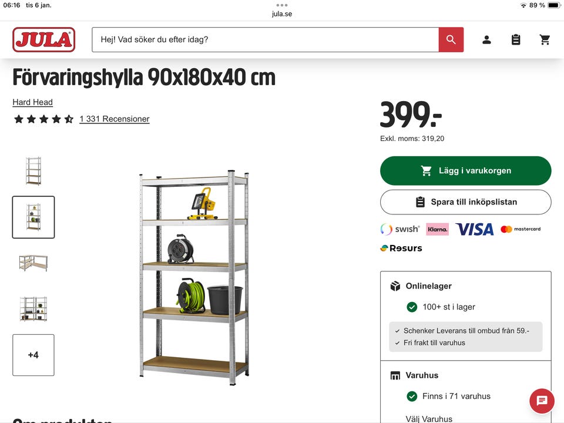
Task: Select the empty shelf thumbnail
Action: coord(33,171)
